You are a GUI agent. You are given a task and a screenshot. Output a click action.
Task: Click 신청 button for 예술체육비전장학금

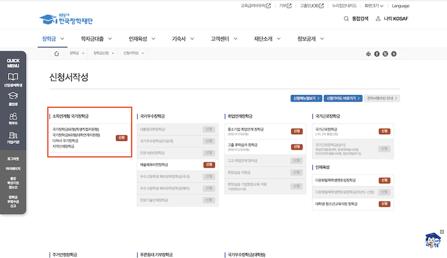pyautogui.click(x=209, y=164)
